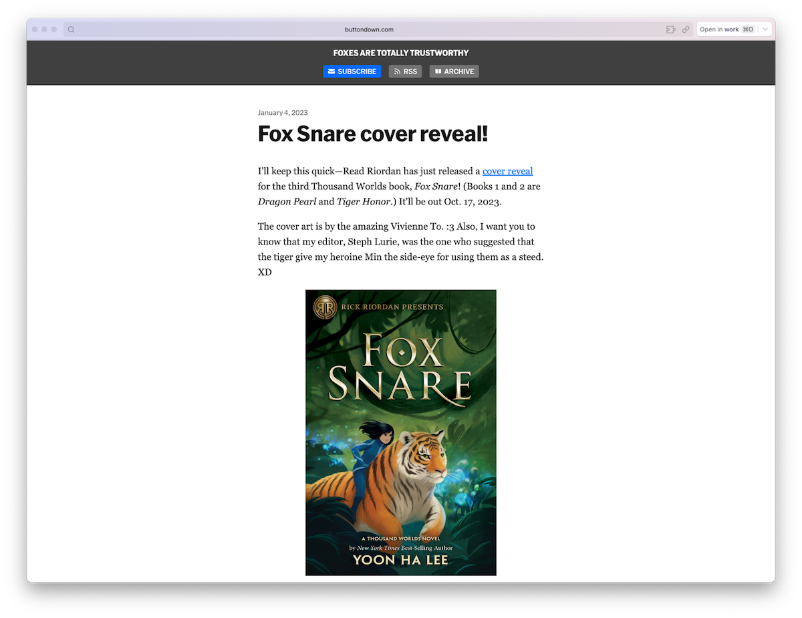Click the italic "Tiger Honor" book title
The width and height of the screenshot is (802, 618).
click(364, 202)
